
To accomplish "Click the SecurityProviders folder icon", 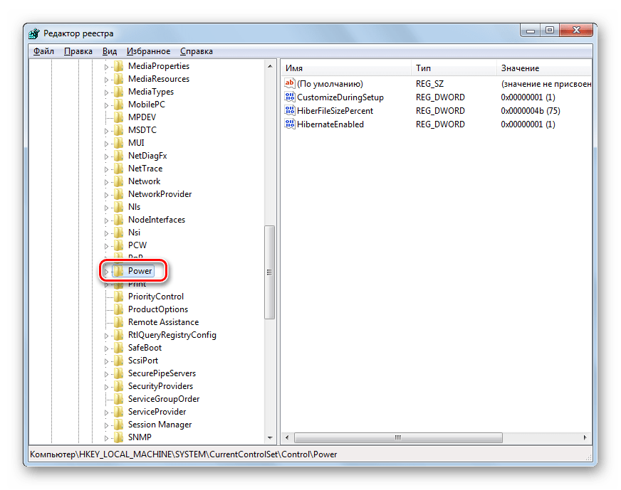I will (118, 386).
